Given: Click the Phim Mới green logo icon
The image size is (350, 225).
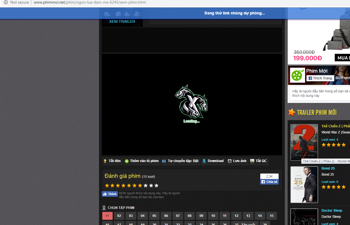Looking at the screenshot, I should pyautogui.click(x=297, y=75).
